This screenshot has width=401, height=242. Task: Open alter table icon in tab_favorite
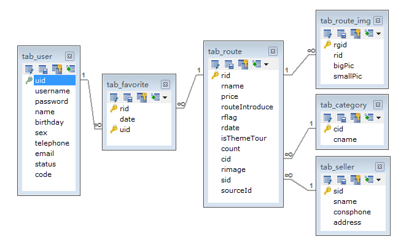114,98
